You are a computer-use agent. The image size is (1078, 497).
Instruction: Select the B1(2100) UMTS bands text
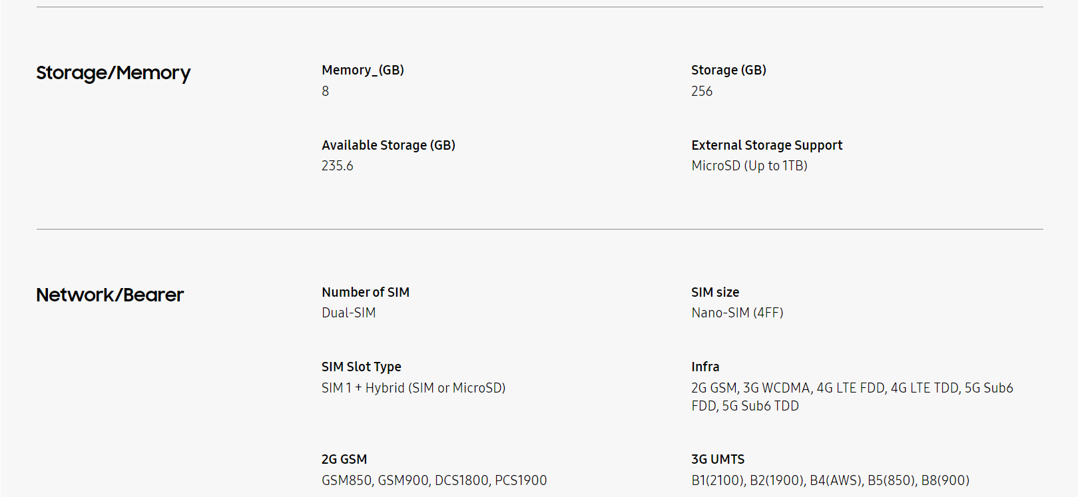coord(830,480)
